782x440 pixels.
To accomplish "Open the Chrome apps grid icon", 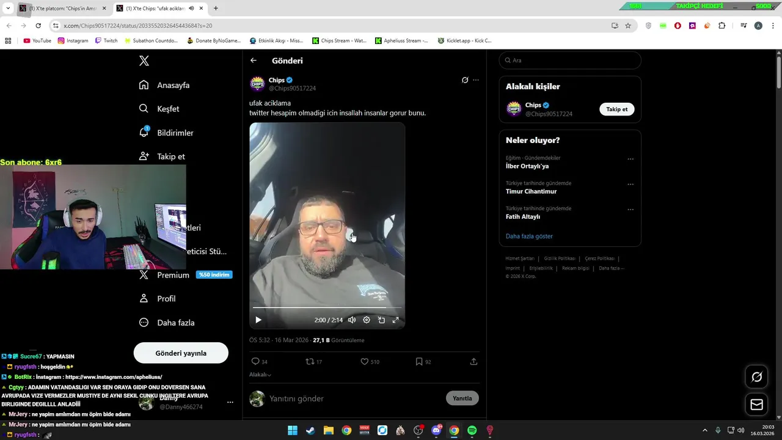I will [8, 41].
